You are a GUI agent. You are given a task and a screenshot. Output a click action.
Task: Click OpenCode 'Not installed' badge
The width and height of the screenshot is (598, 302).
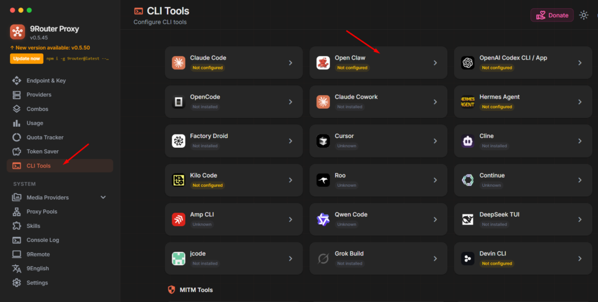coord(205,107)
